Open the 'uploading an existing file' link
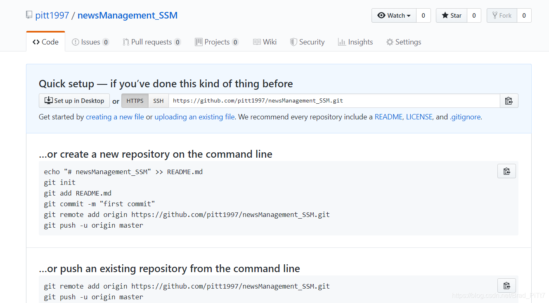549x303 pixels. point(194,117)
